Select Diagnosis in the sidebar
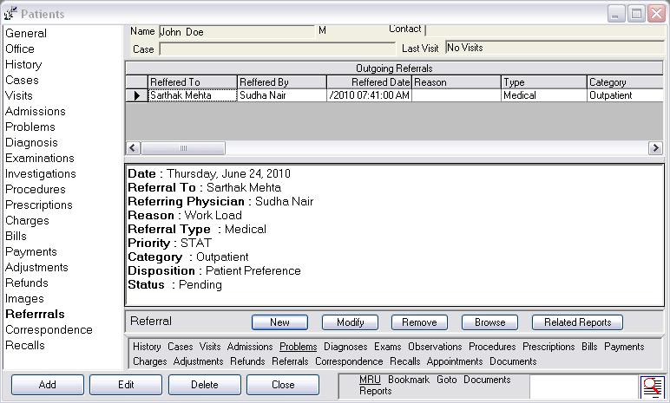Image resolution: width=670 pixels, height=403 pixels. point(31,143)
